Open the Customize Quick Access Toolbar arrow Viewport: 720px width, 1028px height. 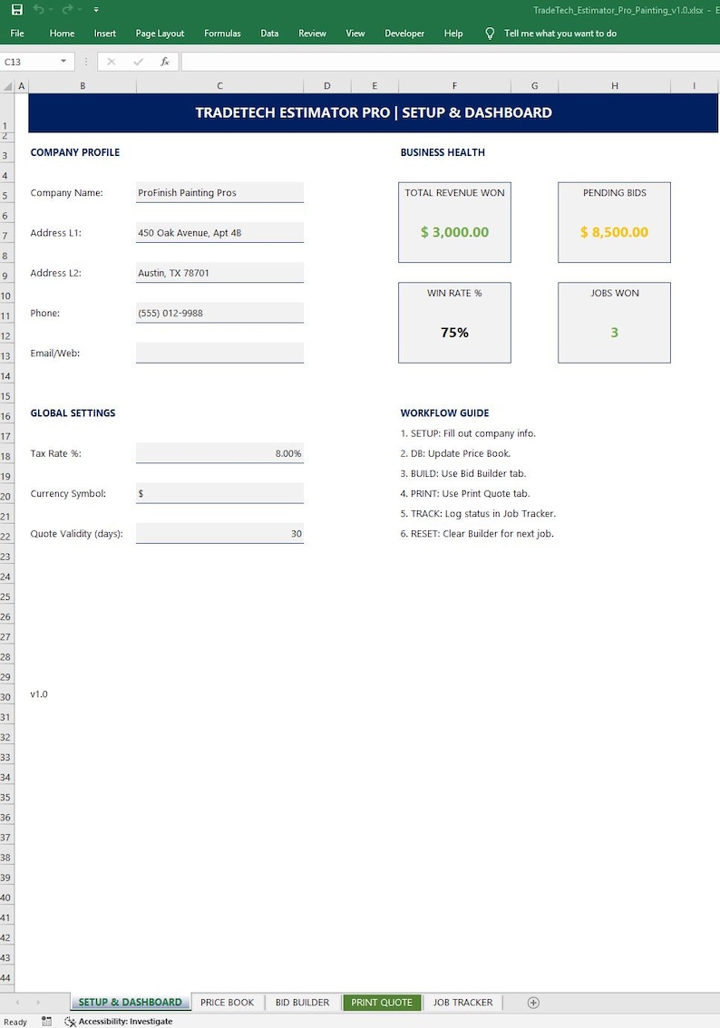[96, 10]
